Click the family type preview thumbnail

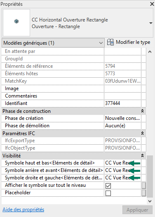click(16, 23)
